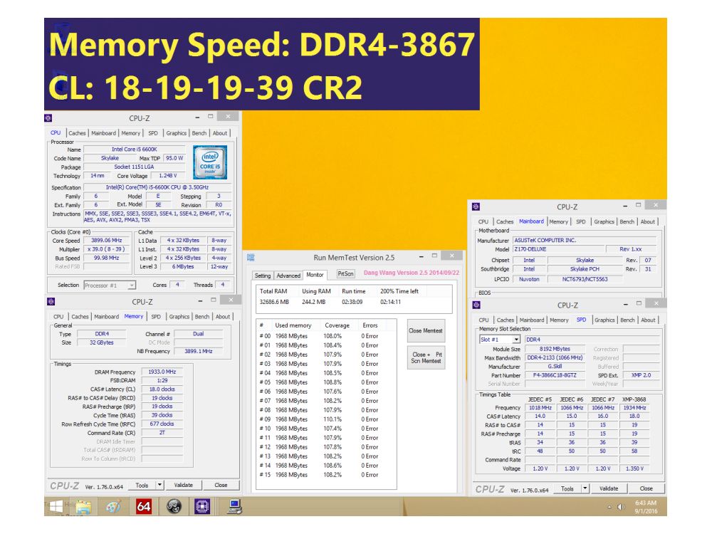Click the Validate button in CPU-Z
Screen dimensions: 712x534
pos(184,484)
